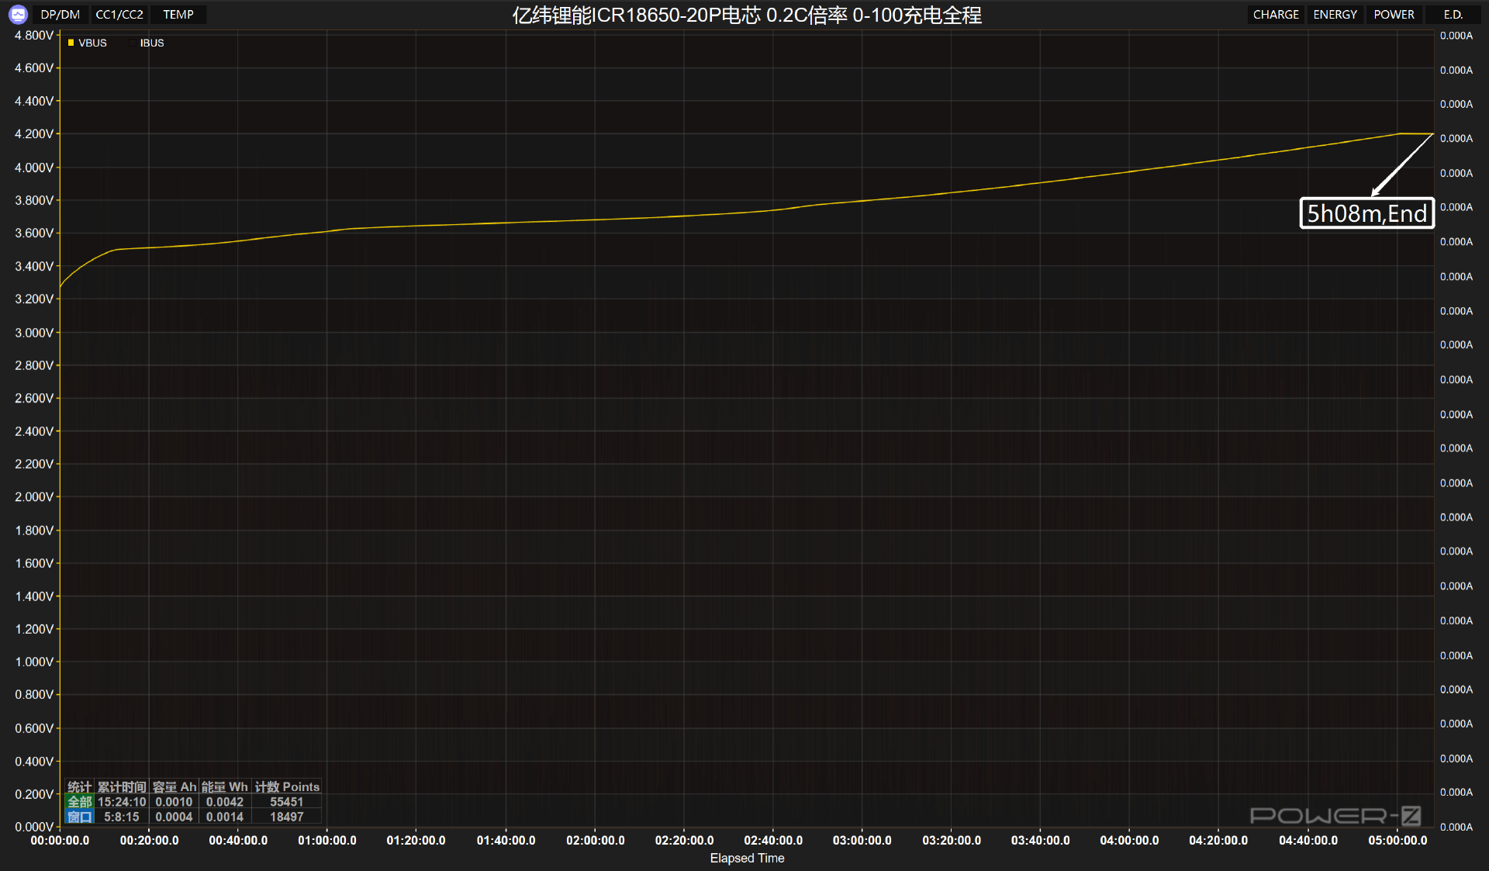Click the 4.200V voltage axis label
The width and height of the screenshot is (1489, 871).
click(x=34, y=133)
